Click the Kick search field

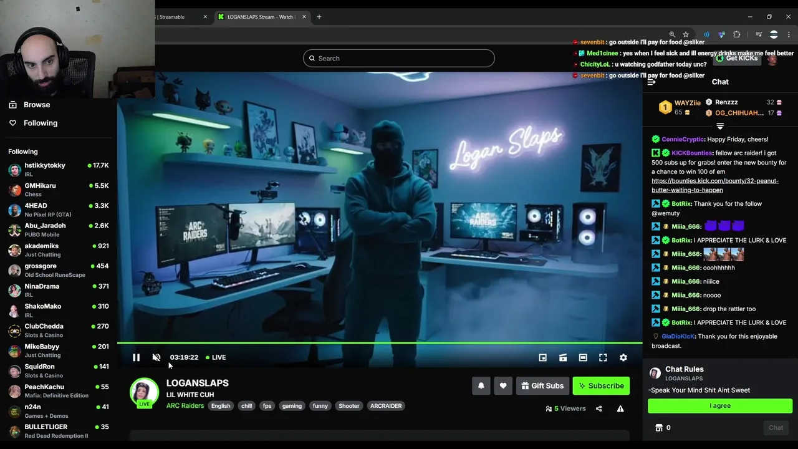[x=399, y=58]
